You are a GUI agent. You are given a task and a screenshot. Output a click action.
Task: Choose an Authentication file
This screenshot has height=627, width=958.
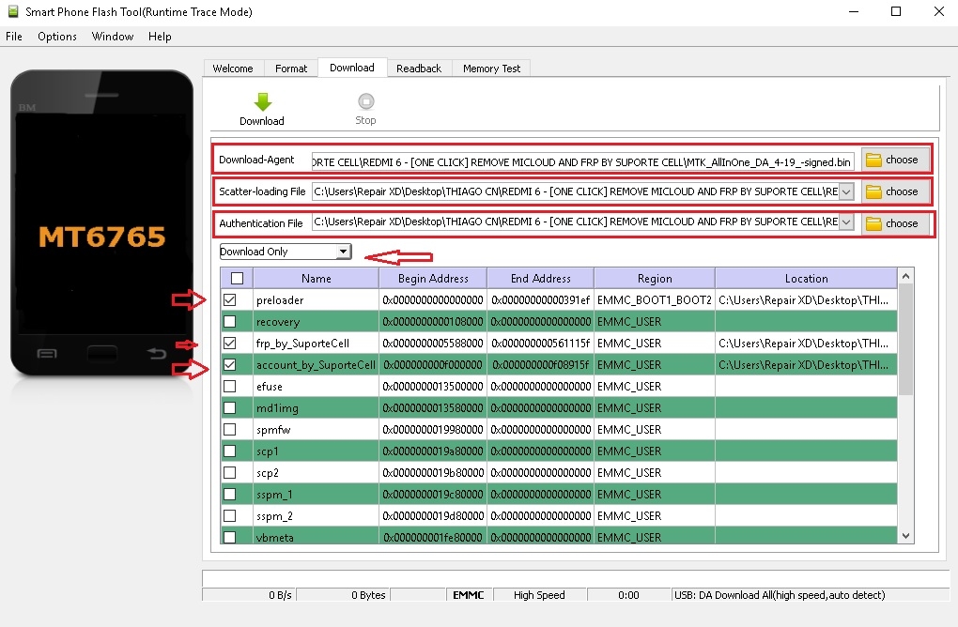pos(893,223)
